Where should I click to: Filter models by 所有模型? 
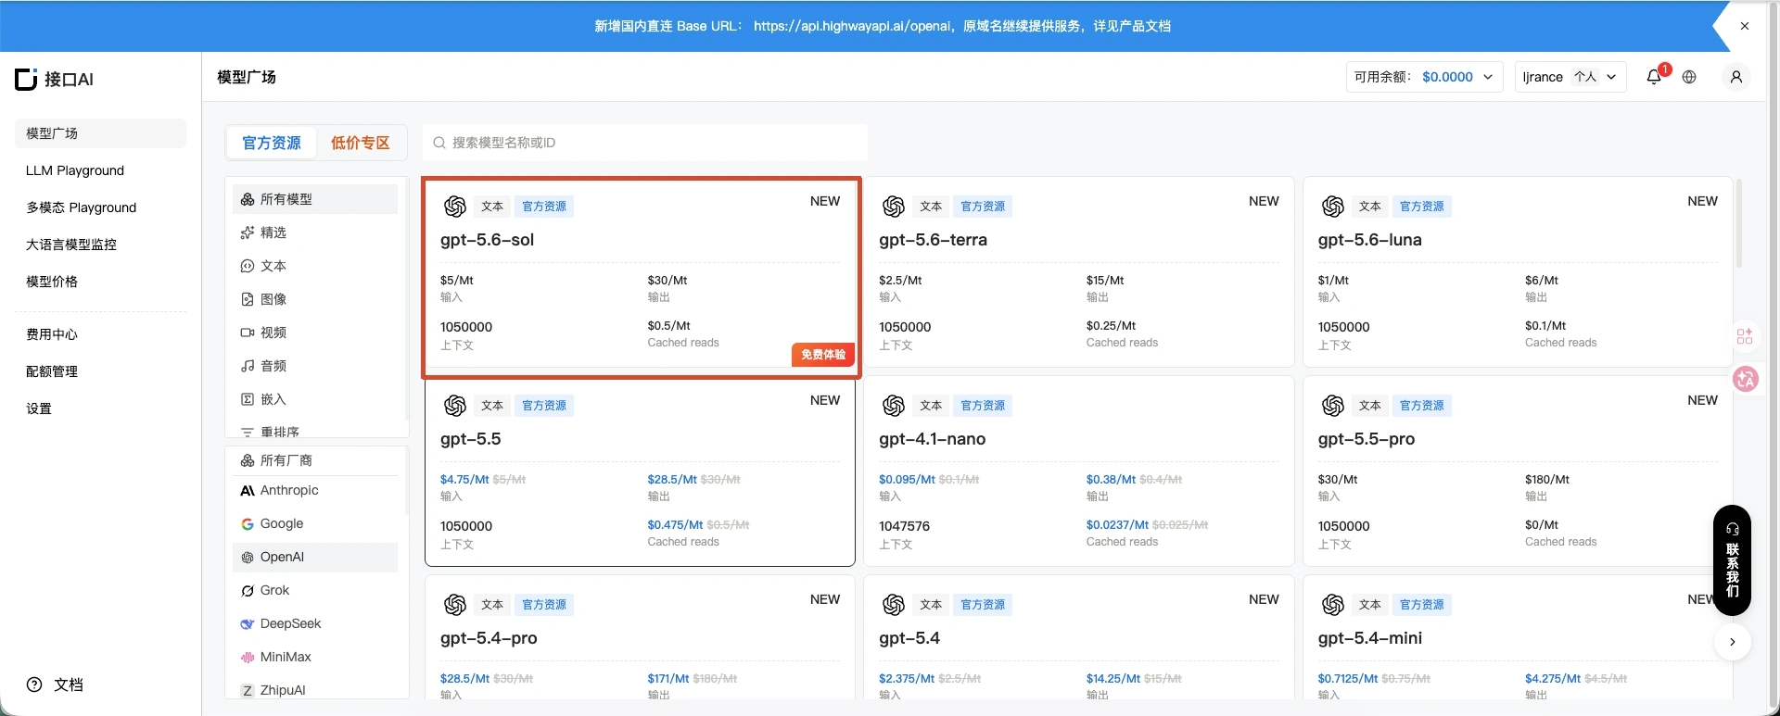coord(315,199)
